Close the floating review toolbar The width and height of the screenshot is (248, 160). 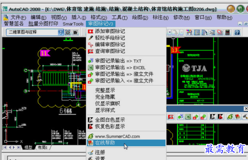click(x=246, y=108)
